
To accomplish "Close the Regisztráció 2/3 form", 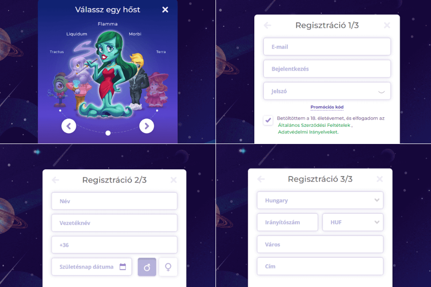I will [173, 180].
